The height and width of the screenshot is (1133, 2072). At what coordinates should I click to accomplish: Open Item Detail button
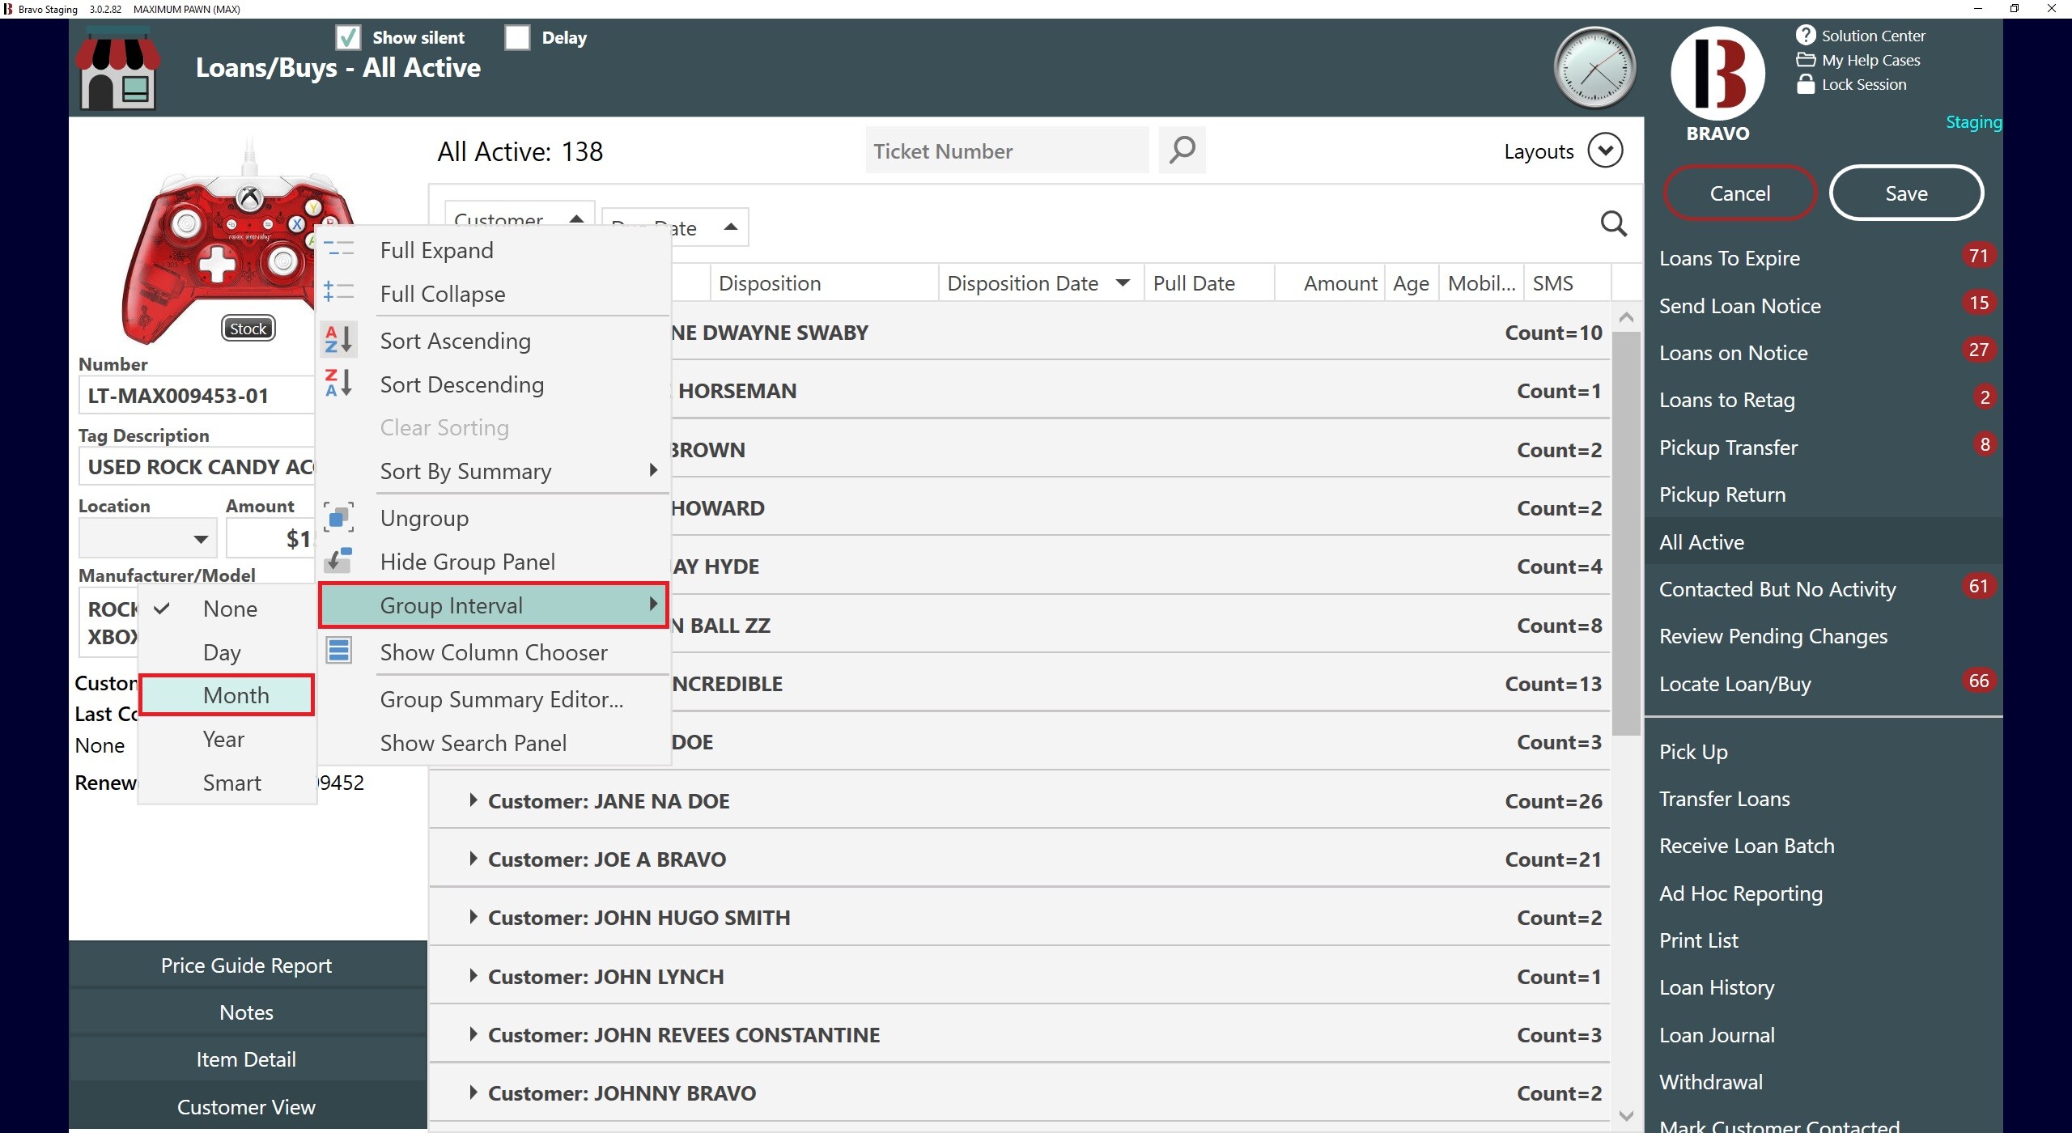tap(246, 1059)
